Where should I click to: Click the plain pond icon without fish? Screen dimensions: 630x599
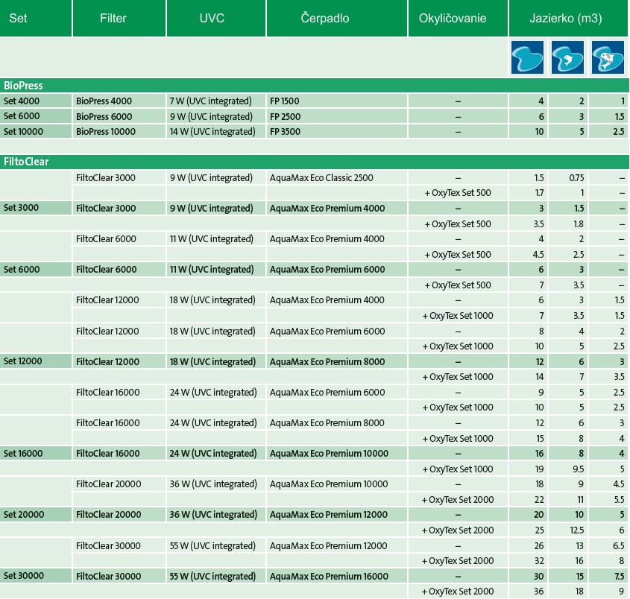click(x=527, y=57)
